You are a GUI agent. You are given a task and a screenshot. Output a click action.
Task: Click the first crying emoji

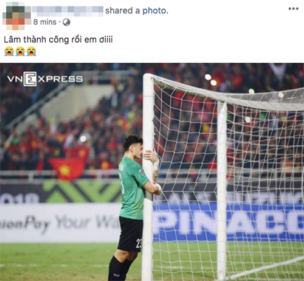(x=9, y=51)
